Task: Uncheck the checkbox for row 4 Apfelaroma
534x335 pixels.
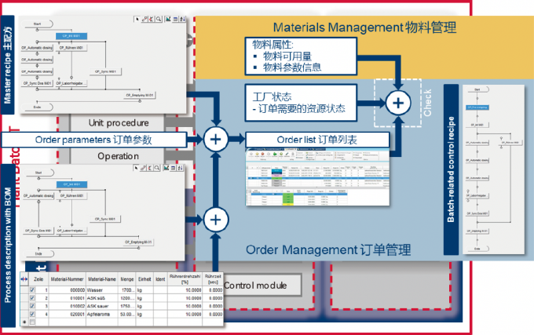Action: coord(32,315)
